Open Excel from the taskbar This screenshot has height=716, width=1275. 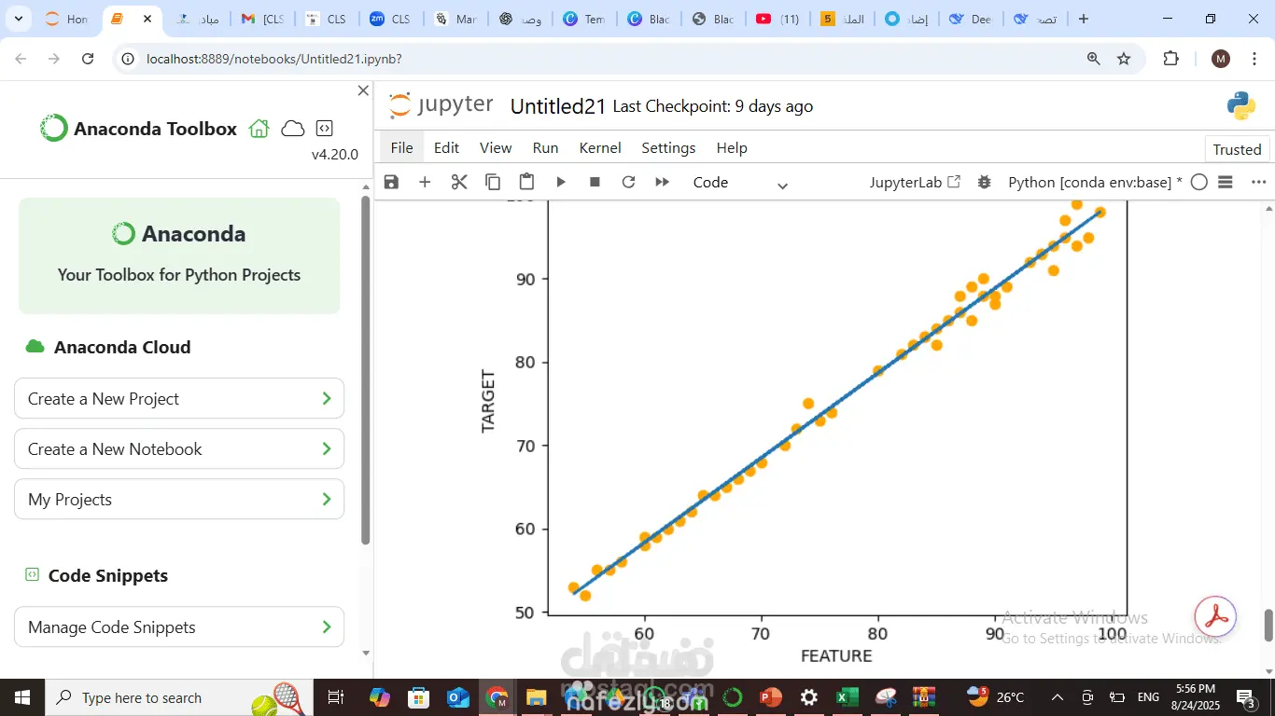click(x=847, y=697)
